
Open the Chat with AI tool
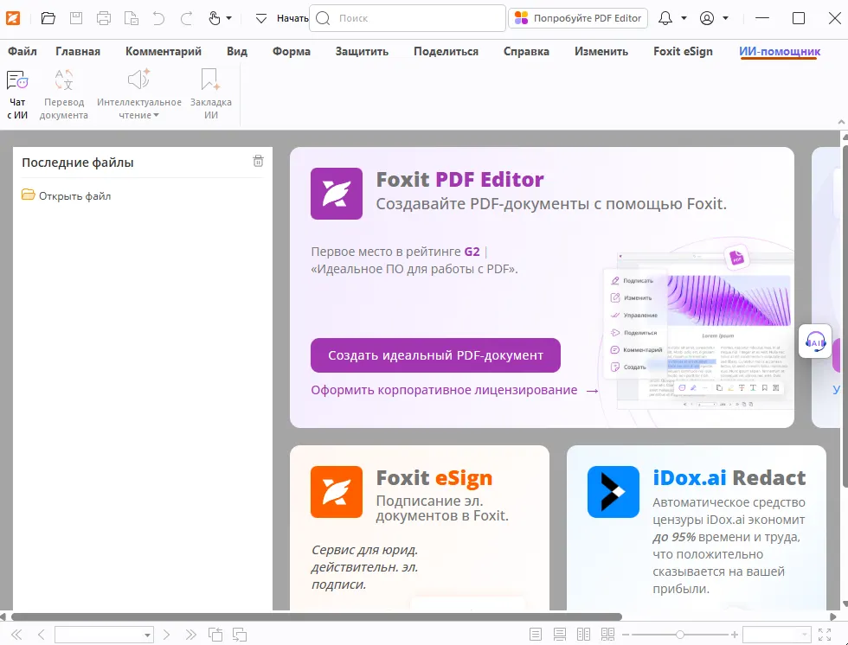[17, 94]
